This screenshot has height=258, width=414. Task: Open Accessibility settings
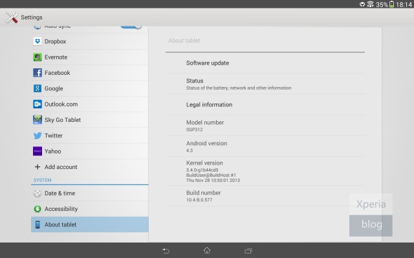pos(90,209)
